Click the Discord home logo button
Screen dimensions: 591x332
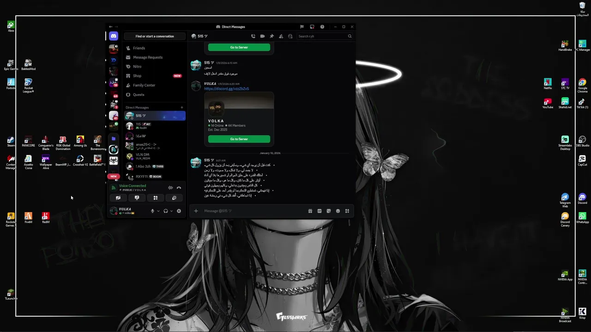(x=114, y=36)
